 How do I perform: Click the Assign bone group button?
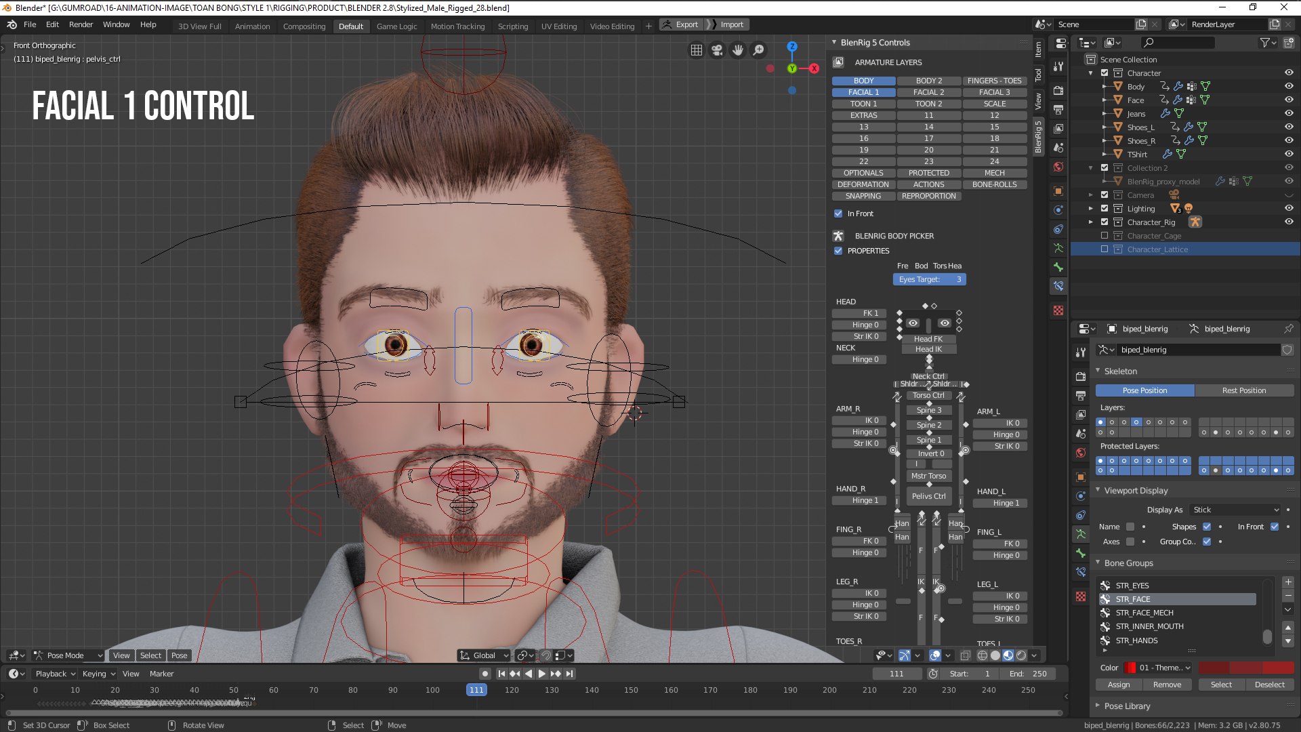[1119, 685]
